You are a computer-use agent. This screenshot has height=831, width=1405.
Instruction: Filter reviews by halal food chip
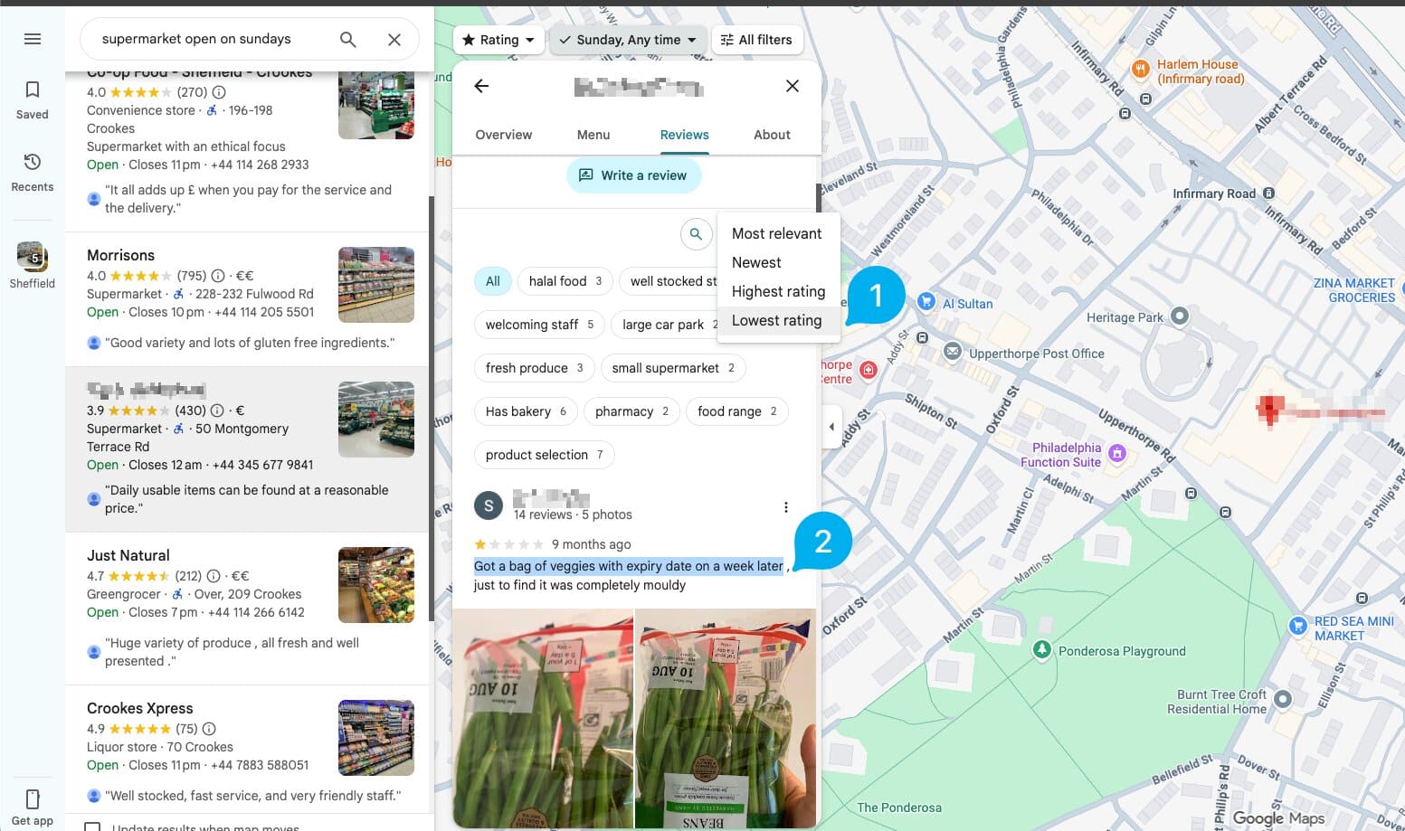pyautogui.click(x=565, y=281)
